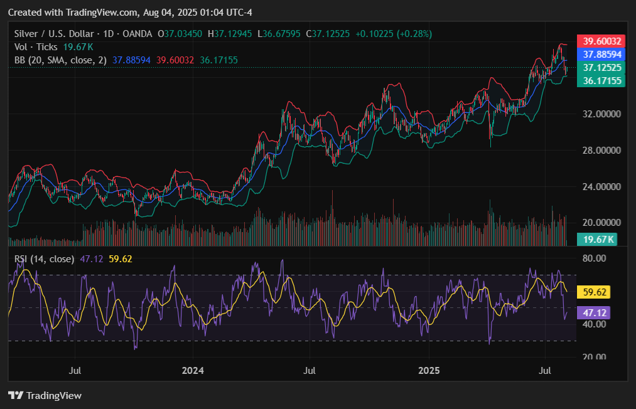Click the 24.00000 price-axis tick
Viewport: 636px width, 409px height.
pos(601,187)
